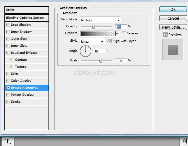Click the layer style preview thumbnail
The width and height of the screenshot is (188, 146).
tap(173, 50)
